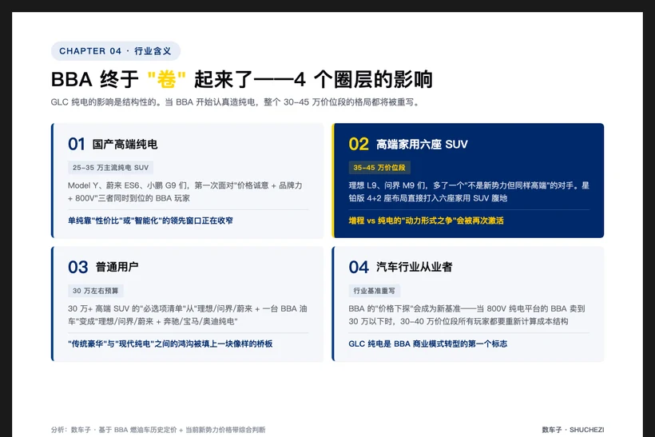Image resolution: width=655 pixels, height=437 pixels.
Task: Click the tag '30 万左右预算'
Action: coord(96,291)
